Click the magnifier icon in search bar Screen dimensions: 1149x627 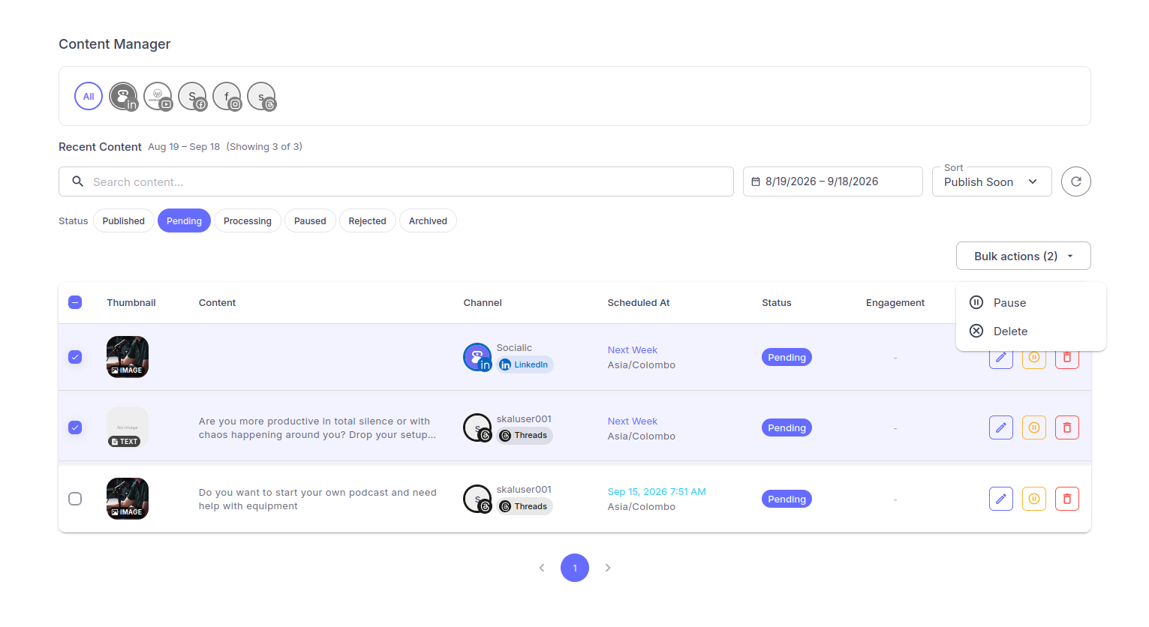[77, 181]
